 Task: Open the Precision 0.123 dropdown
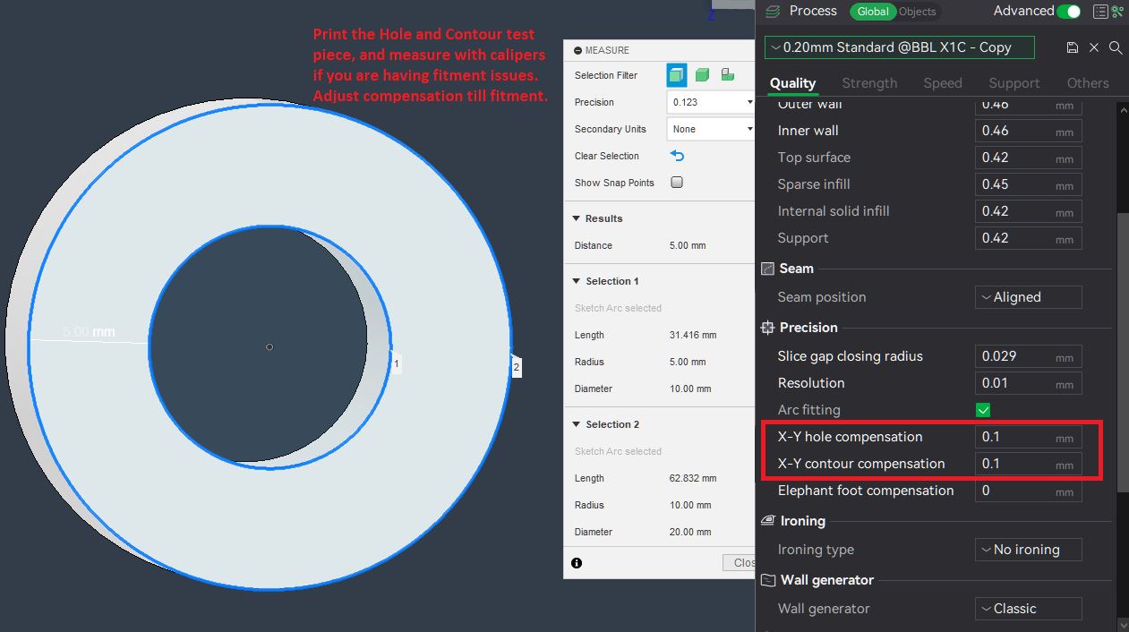711,102
